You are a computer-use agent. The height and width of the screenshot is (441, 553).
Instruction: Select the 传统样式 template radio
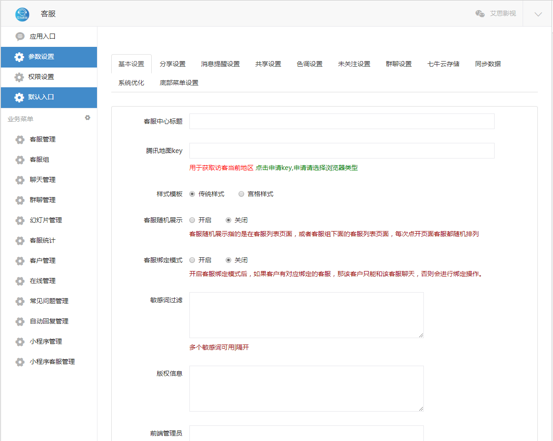tap(192, 194)
